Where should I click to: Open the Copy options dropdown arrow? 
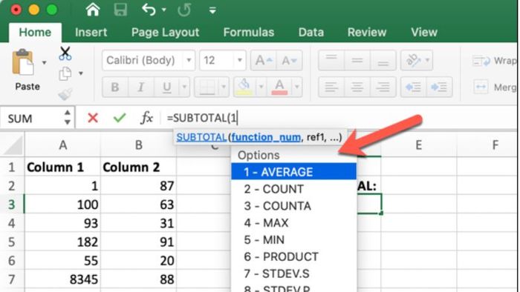point(80,73)
